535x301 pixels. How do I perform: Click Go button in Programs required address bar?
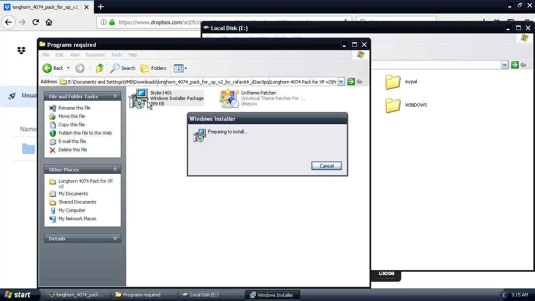pyautogui.click(x=355, y=82)
